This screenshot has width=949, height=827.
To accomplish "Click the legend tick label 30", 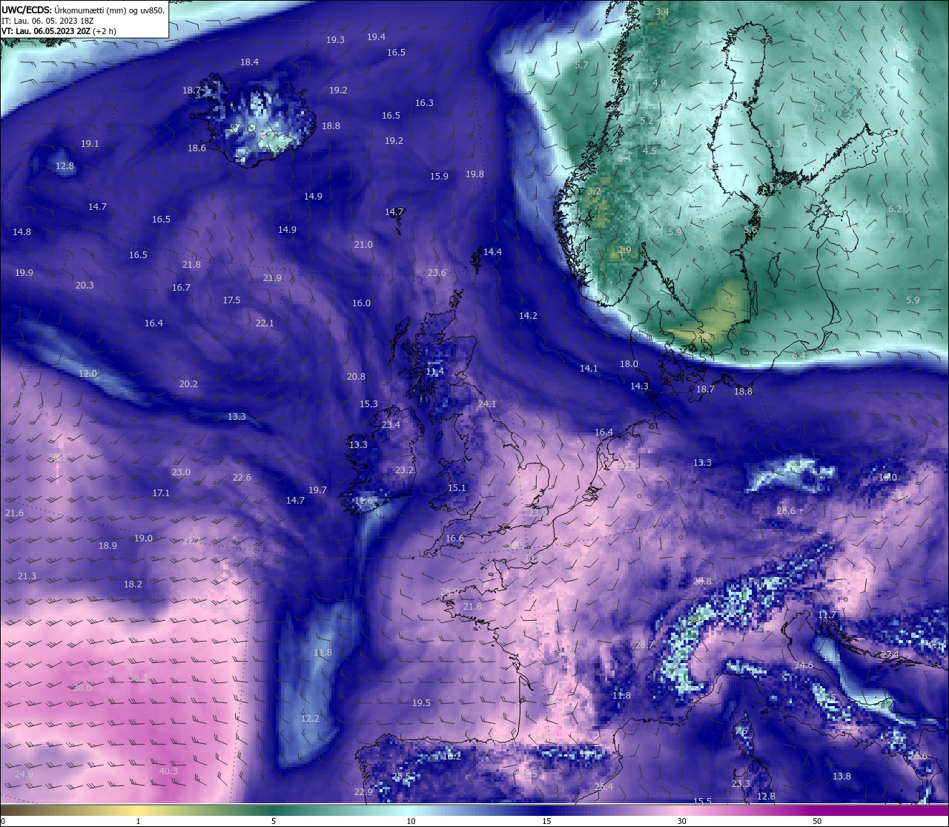I will click(x=681, y=821).
